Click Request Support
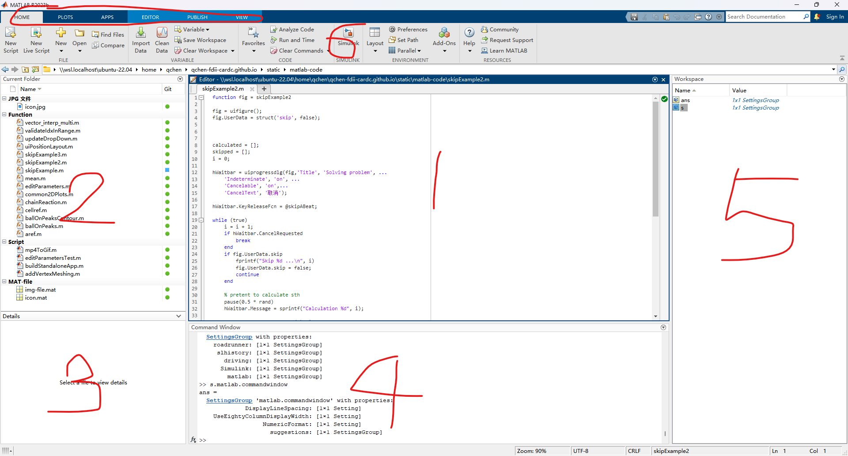This screenshot has width=848, height=456. [507, 40]
